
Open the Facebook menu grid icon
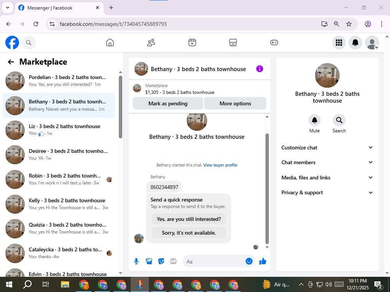(339, 43)
